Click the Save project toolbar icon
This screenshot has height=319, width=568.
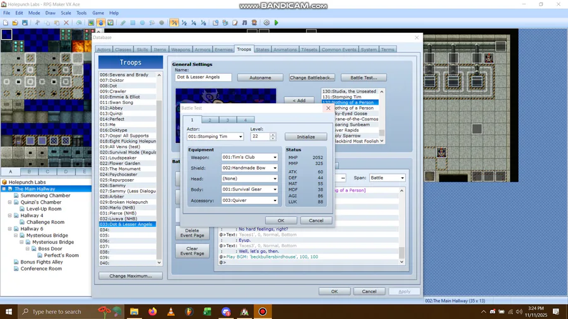pos(25,23)
